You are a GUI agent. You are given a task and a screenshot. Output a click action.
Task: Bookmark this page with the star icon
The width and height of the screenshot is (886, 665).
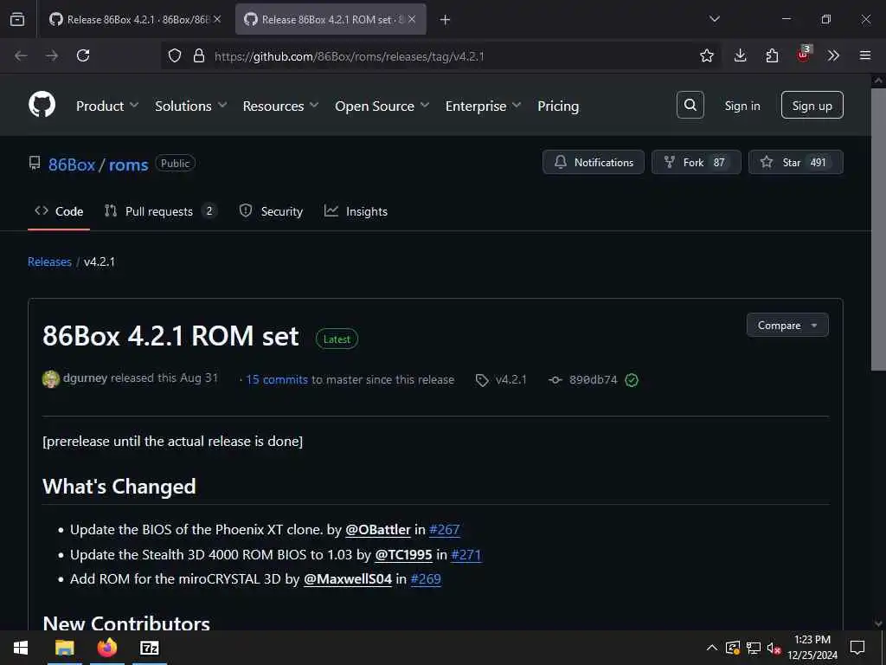click(707, 55)
